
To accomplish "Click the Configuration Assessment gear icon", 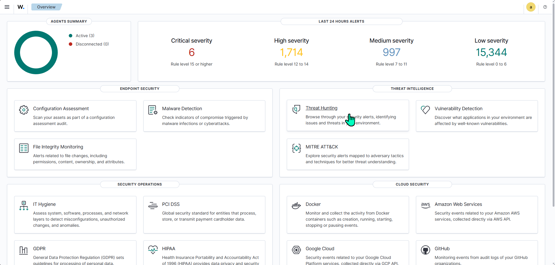I will click(x=24, y=110).
